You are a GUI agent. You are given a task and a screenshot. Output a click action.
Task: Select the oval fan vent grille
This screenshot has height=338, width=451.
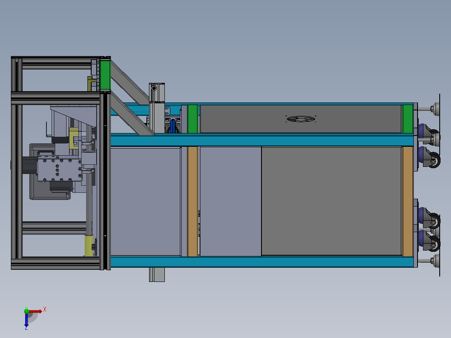[x=300, y=118]
